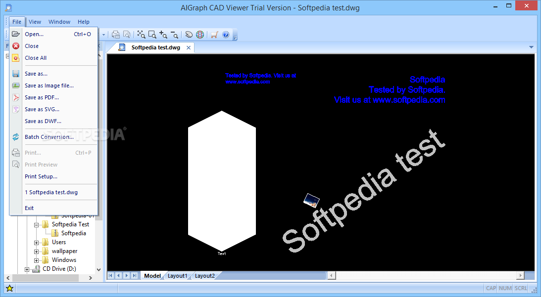
Task: Select the Softpedia subfolder in tree
Action: (73, 233)
